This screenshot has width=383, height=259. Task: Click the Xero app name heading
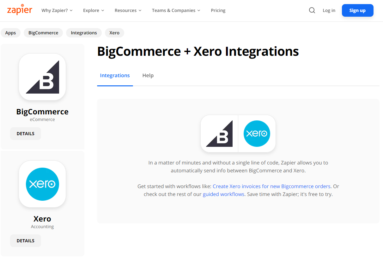tap(42, 219)
